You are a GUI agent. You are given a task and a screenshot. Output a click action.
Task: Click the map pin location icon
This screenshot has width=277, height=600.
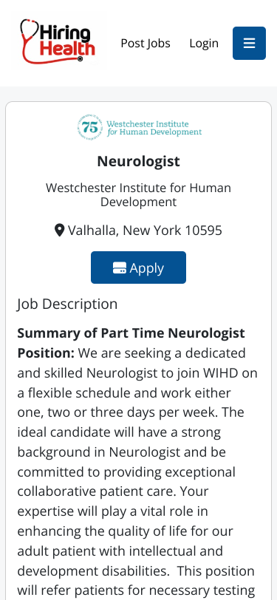(59, 231)
